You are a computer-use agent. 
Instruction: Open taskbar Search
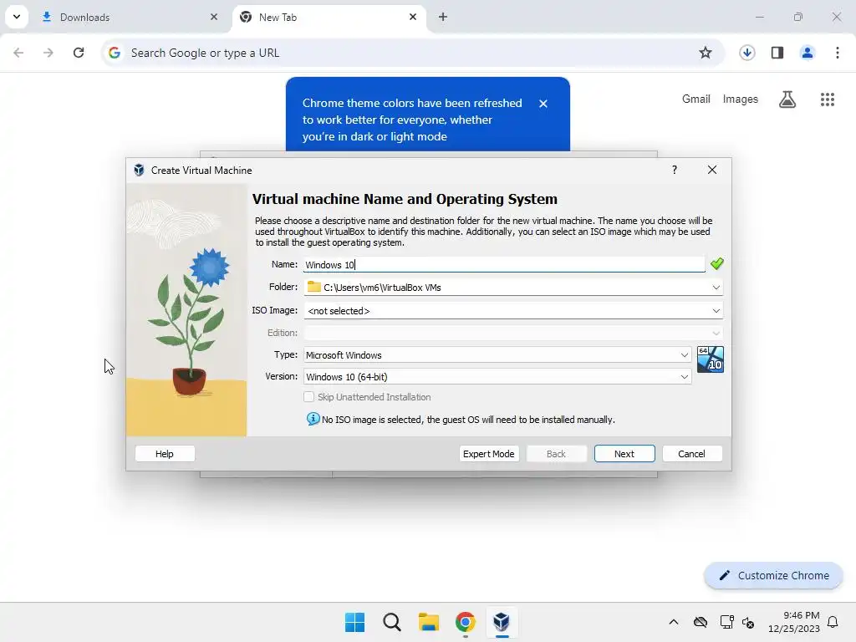391,622
